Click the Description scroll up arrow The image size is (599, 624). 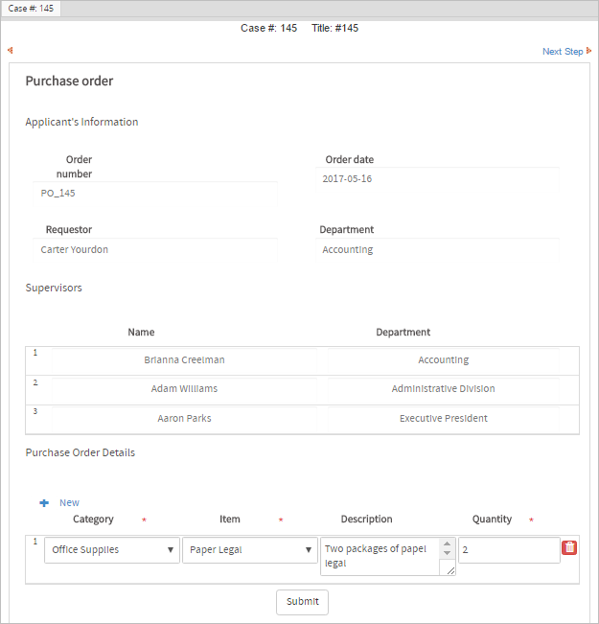[447, 544]
